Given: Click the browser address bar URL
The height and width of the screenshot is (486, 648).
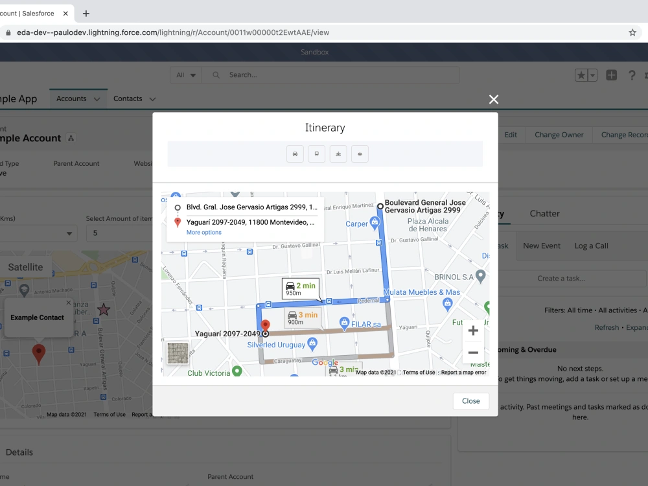Looking at the screenshot, I should [x=173, y=32].
